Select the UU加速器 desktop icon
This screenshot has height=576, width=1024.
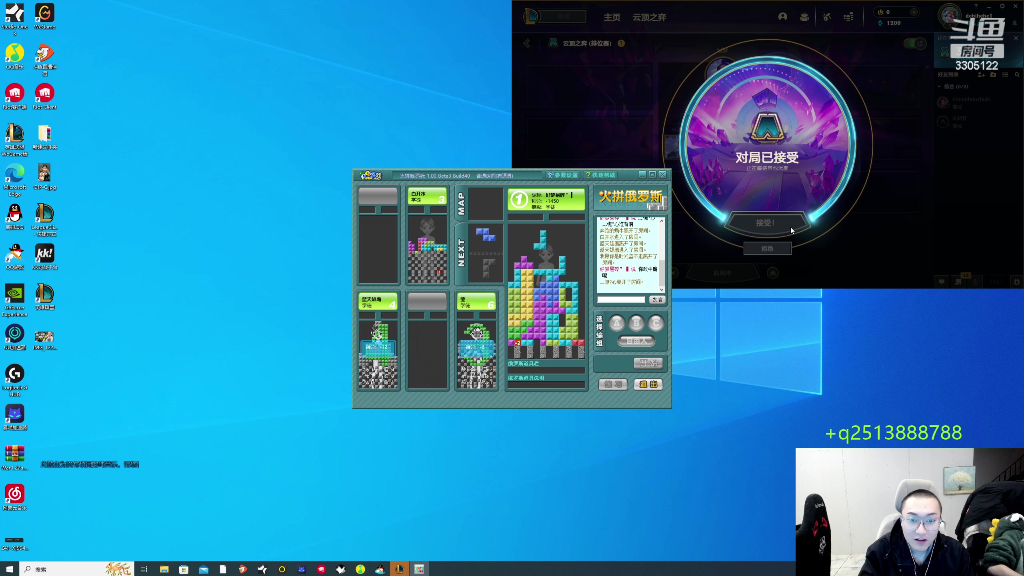[14, 337]
